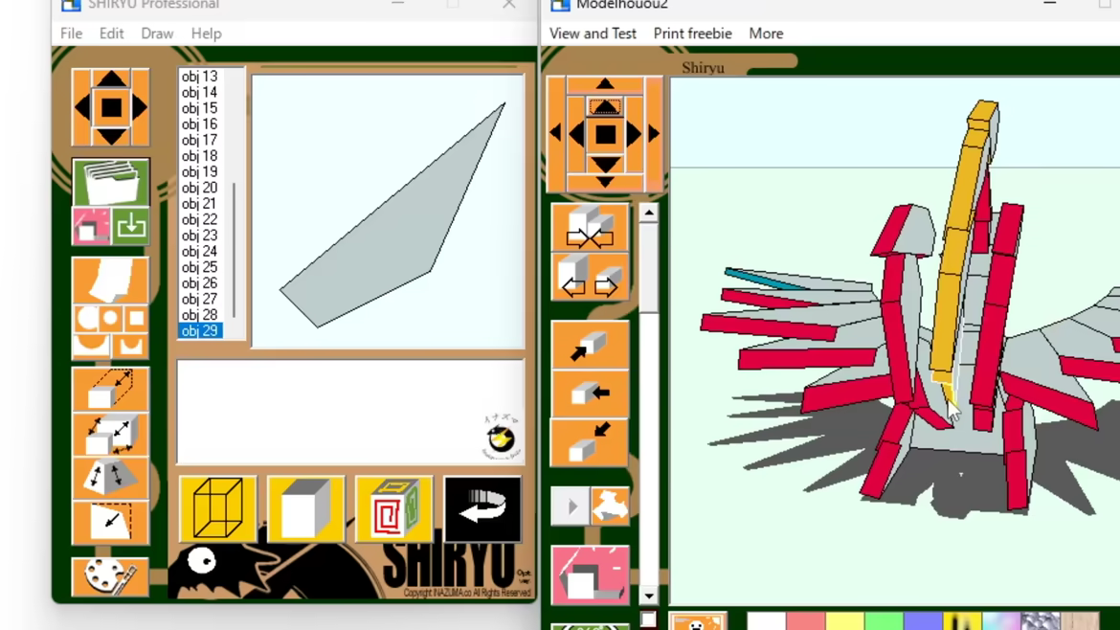The image size is (1120, 630).
Task: Click the left arrow on SHIRYU navigation pad
Action: (82, 108)
